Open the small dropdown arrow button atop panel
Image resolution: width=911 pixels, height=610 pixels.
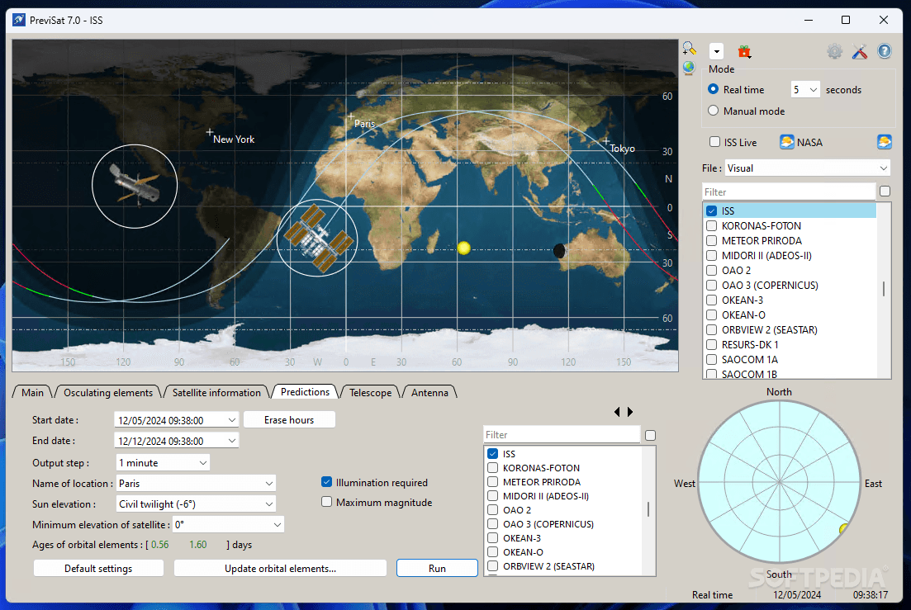pos(716,52)
